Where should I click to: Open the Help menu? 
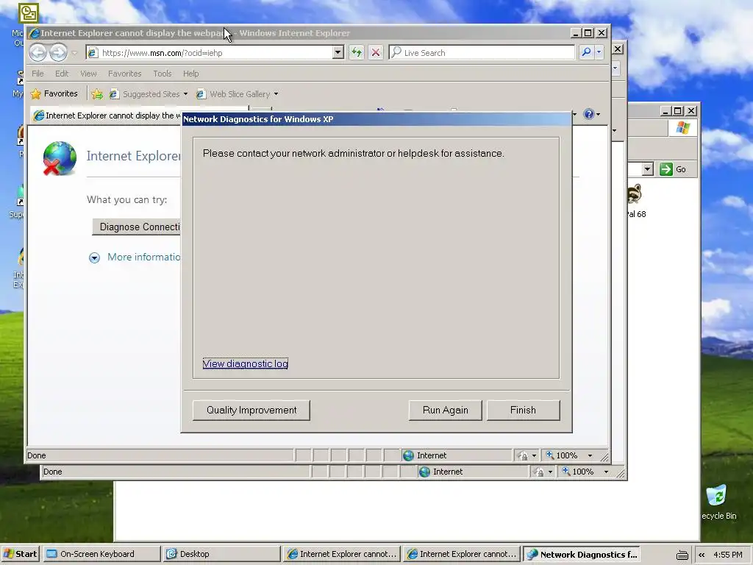pyautogui.click(x=190, y=74)
